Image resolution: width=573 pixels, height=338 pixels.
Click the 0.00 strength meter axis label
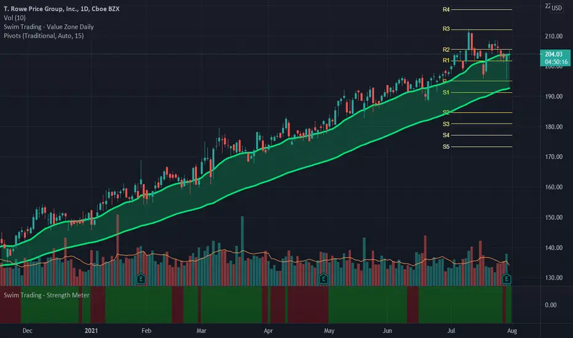(x=551, y=305)
